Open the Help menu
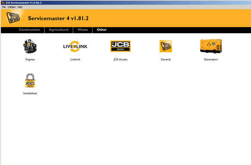 pos(20,7)
